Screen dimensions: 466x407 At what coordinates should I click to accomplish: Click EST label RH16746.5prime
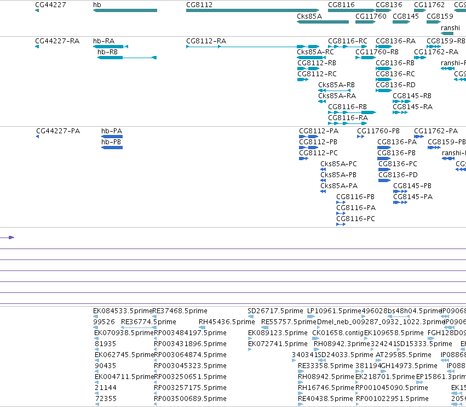(x=326, y=388)
